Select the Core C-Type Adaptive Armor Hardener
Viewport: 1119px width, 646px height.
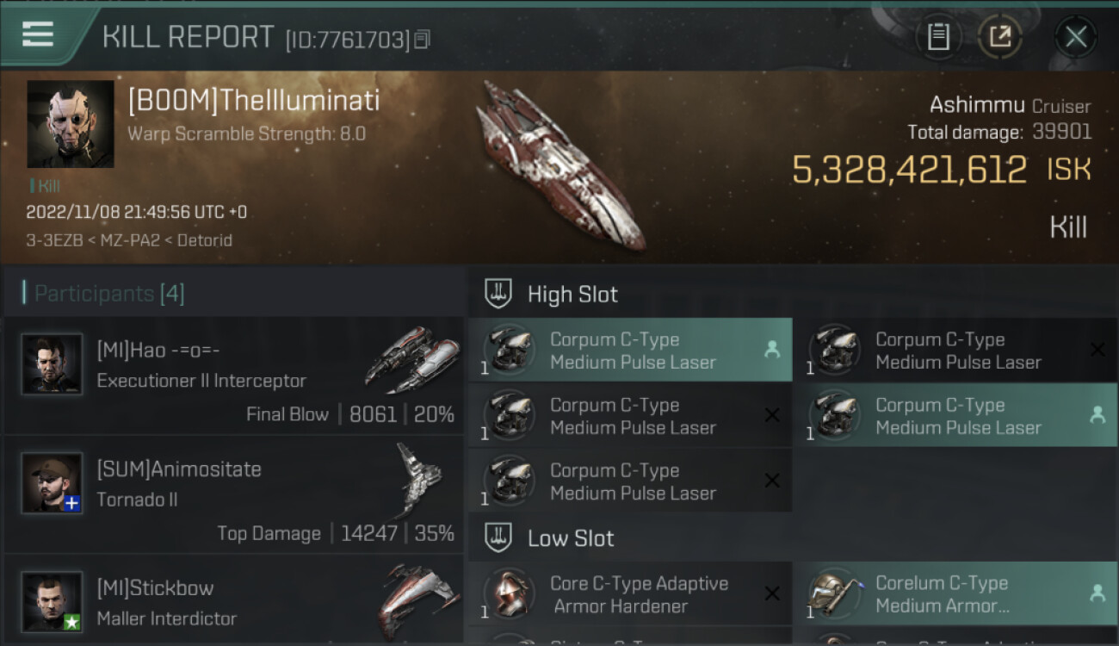pyautogui.click(x=630, y=594)
